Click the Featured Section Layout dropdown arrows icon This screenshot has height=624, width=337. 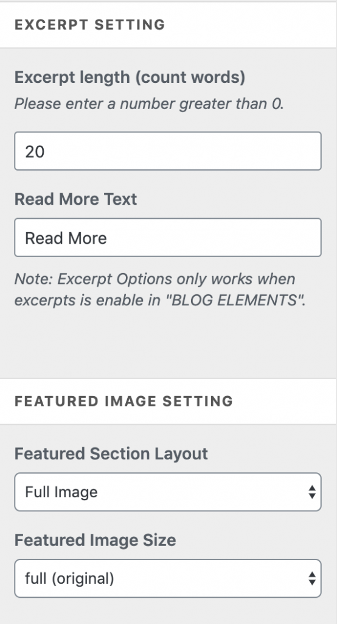point(312,492)
